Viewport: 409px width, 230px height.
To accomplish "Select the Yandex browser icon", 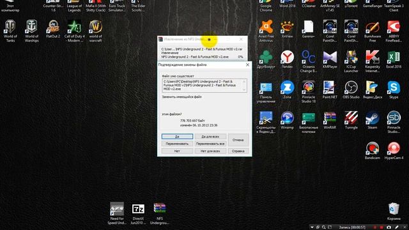I will (287, 59).
